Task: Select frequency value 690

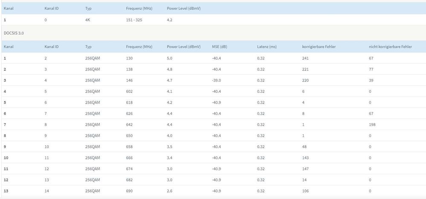Action: coord(129,191)
